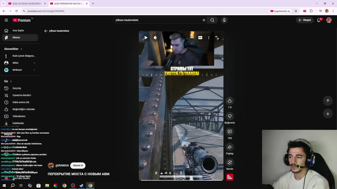This screenshot has width=337, height=189.
Task: Open the Chrome extensions puzzle icon
Action: (x=311, y=11)
